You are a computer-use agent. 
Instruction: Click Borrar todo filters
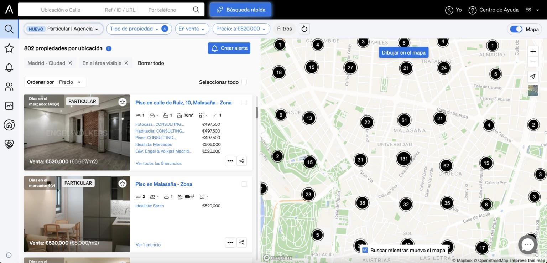point(151,63)
